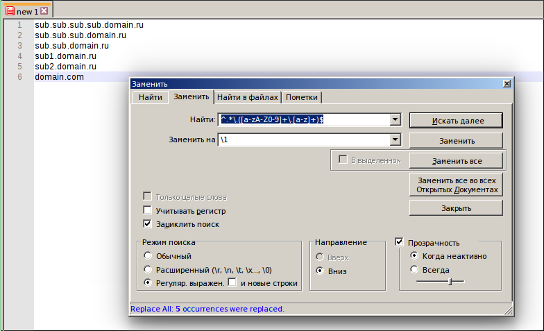Toggle В выделенном checkbox

click(x=343, y=160)
